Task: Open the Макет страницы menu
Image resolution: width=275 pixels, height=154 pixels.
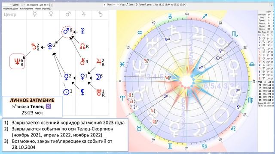Action: [x=43, y=9]
